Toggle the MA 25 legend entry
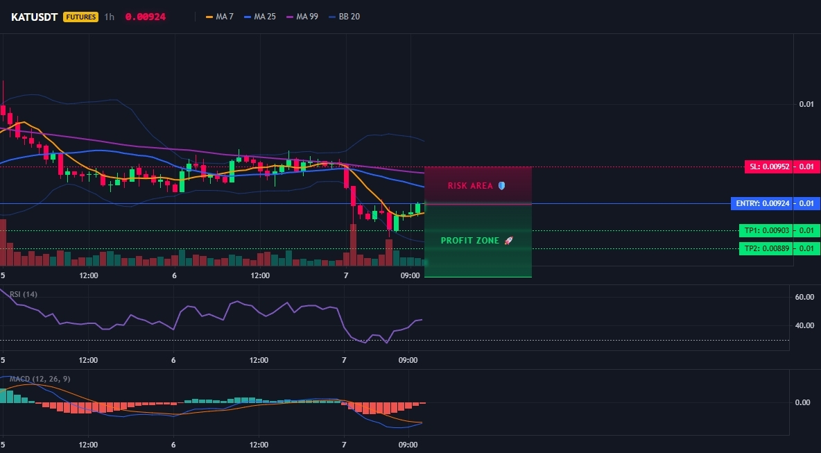Image resolution: width=821 pixels, height=453 pixels. coord(260,17)
